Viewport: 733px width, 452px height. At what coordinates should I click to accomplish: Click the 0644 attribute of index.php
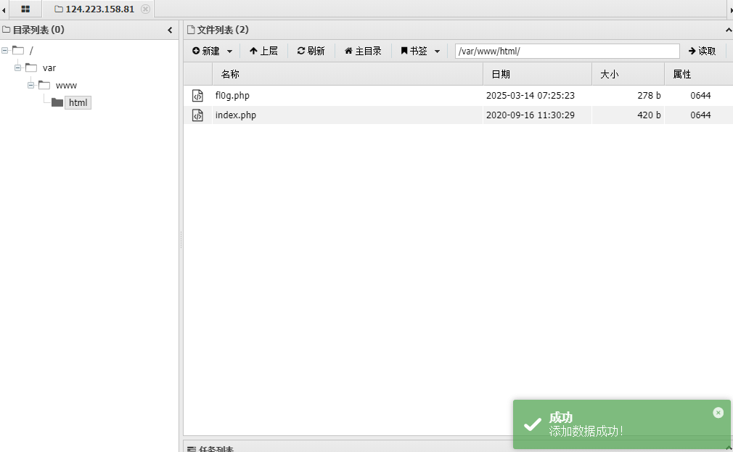point(700,115)
